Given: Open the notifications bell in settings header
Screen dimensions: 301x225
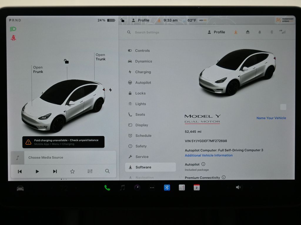Looking at the screenshot, I should pyautogui.click(x=260, y=32).
